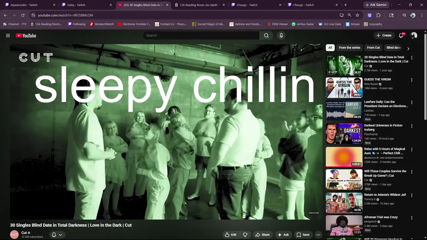View site information icon beside the URL
This screenshot has height=240, width=427.
tap(33, 15)
